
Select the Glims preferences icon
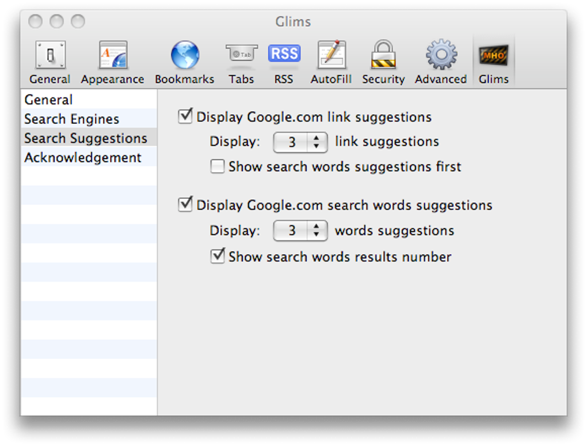pyautogui.click(x=493, y=56)
